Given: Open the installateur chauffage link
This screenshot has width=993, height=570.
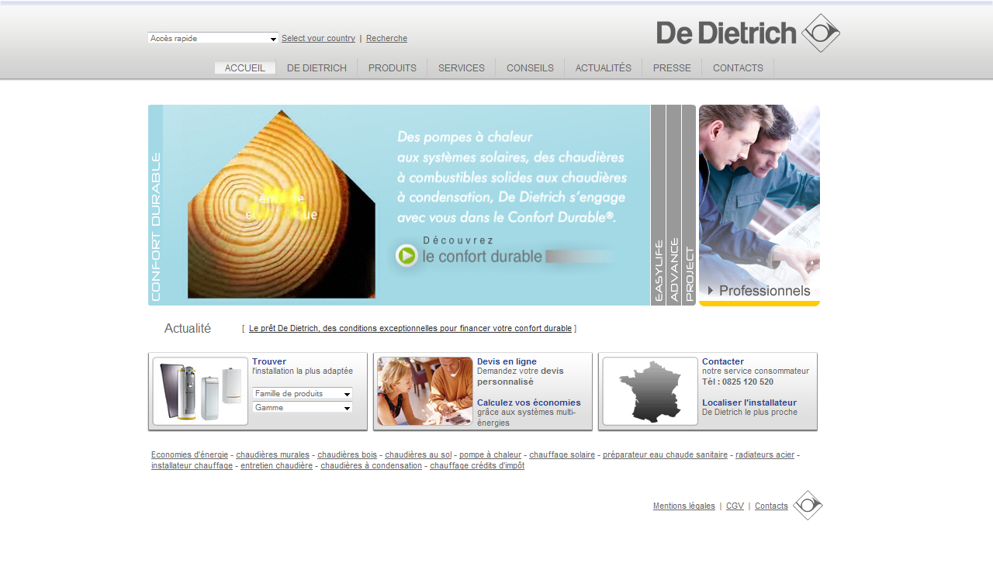Looking at the screenshot, I should point(192,466).
